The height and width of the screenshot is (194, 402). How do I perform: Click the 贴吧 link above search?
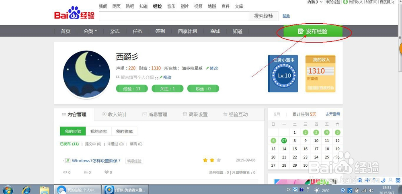(130, 6)
